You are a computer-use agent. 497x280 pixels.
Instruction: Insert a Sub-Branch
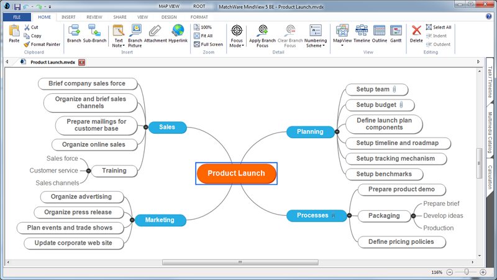pyautogui.click(x=94, y=34)
